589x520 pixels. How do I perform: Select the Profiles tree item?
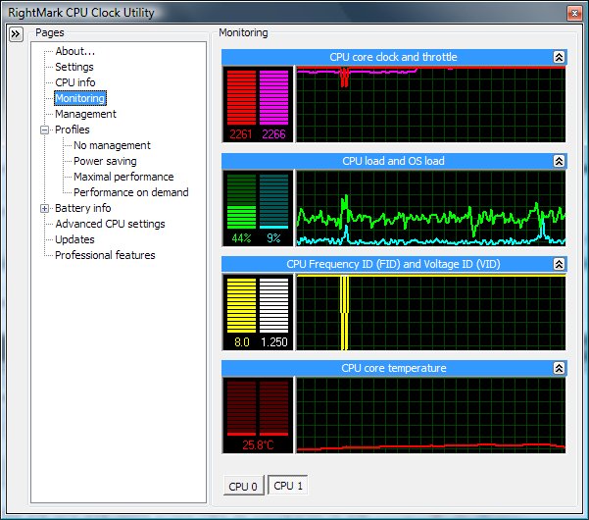point(73,130)
